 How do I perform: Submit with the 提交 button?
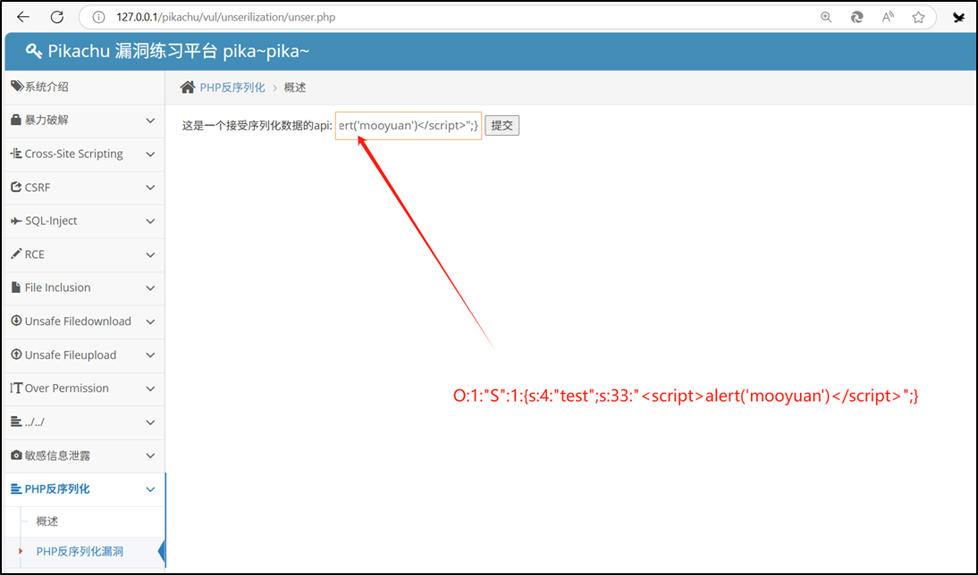[x=502, y=125]
